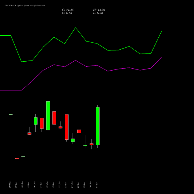The height and width of the screenshot is (194, 194).
Task: Click the "19 Jun" date axis label
Action: (x=54, y=185)
